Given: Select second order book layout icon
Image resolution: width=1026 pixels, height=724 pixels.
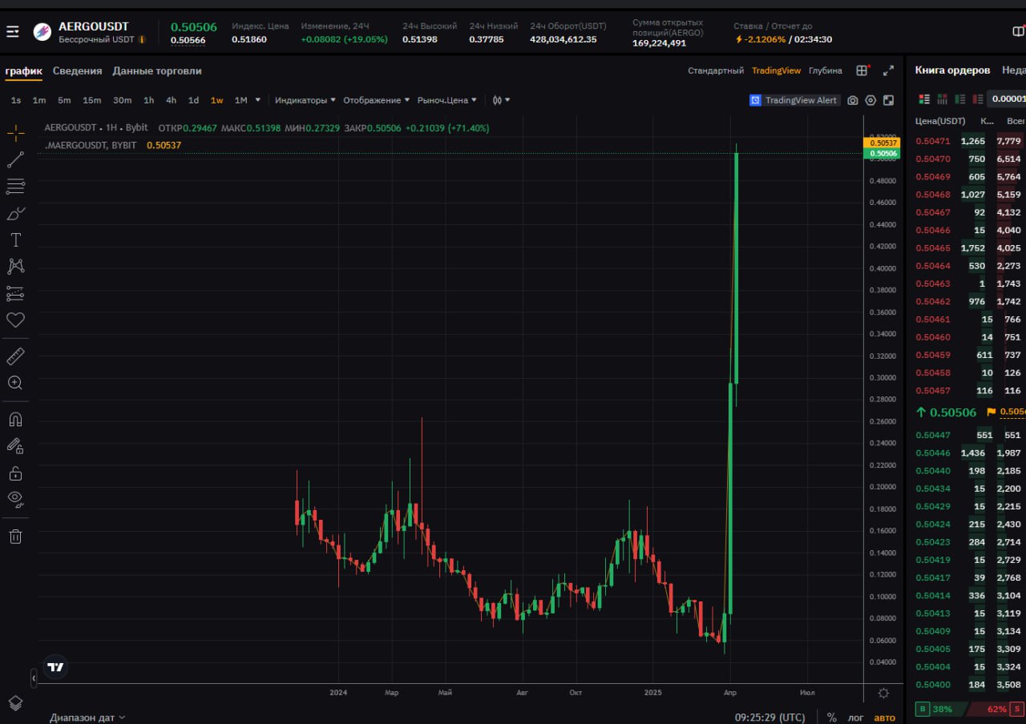Looking at the screenshot, I should coord(942,99).
